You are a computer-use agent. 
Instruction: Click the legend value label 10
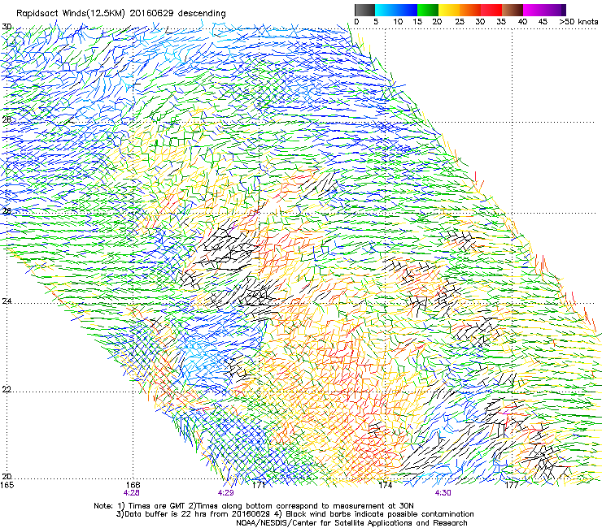tap(398, 22)
